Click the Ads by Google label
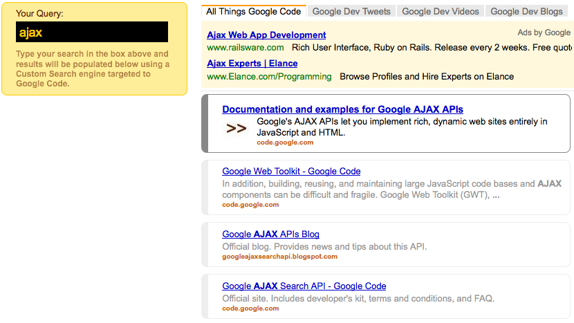This screenshot has height=323, width=574. 544,33
